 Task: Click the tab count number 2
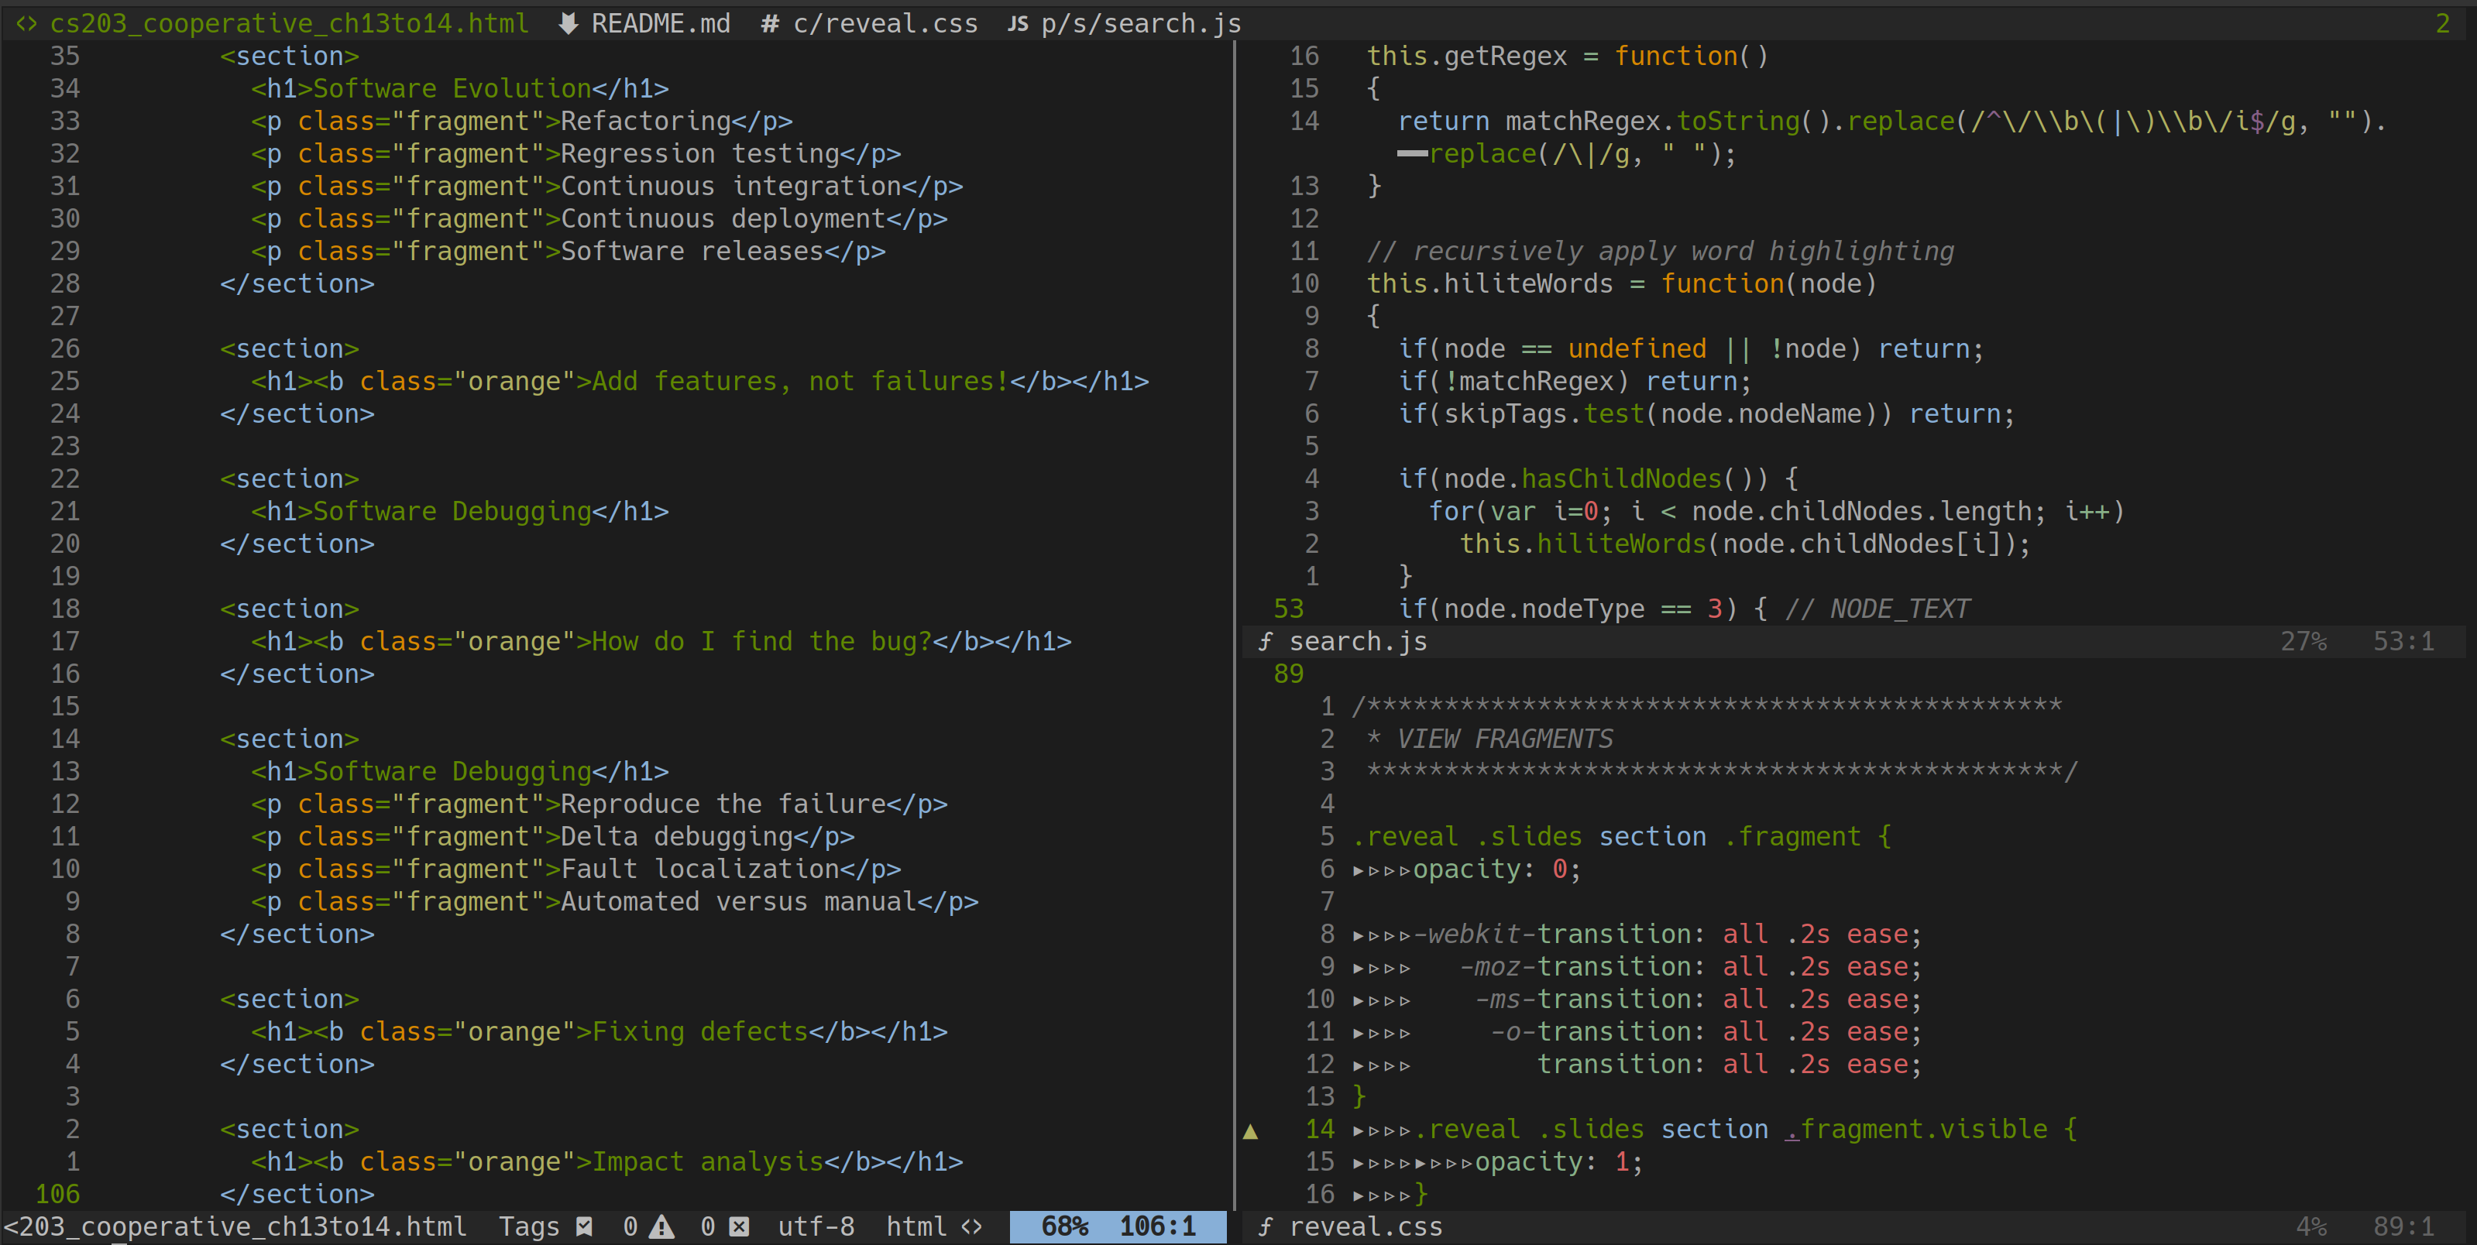point(2442,23)
